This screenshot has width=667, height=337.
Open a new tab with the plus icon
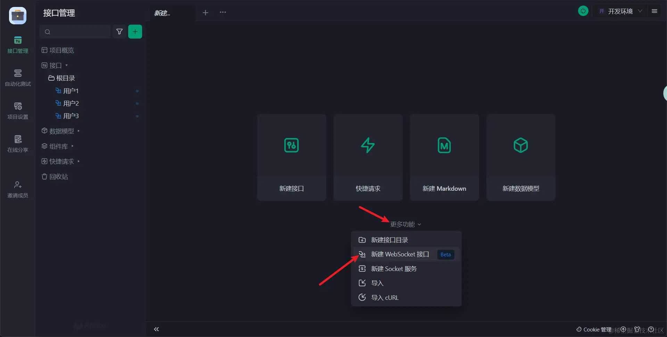coord(205,13)
